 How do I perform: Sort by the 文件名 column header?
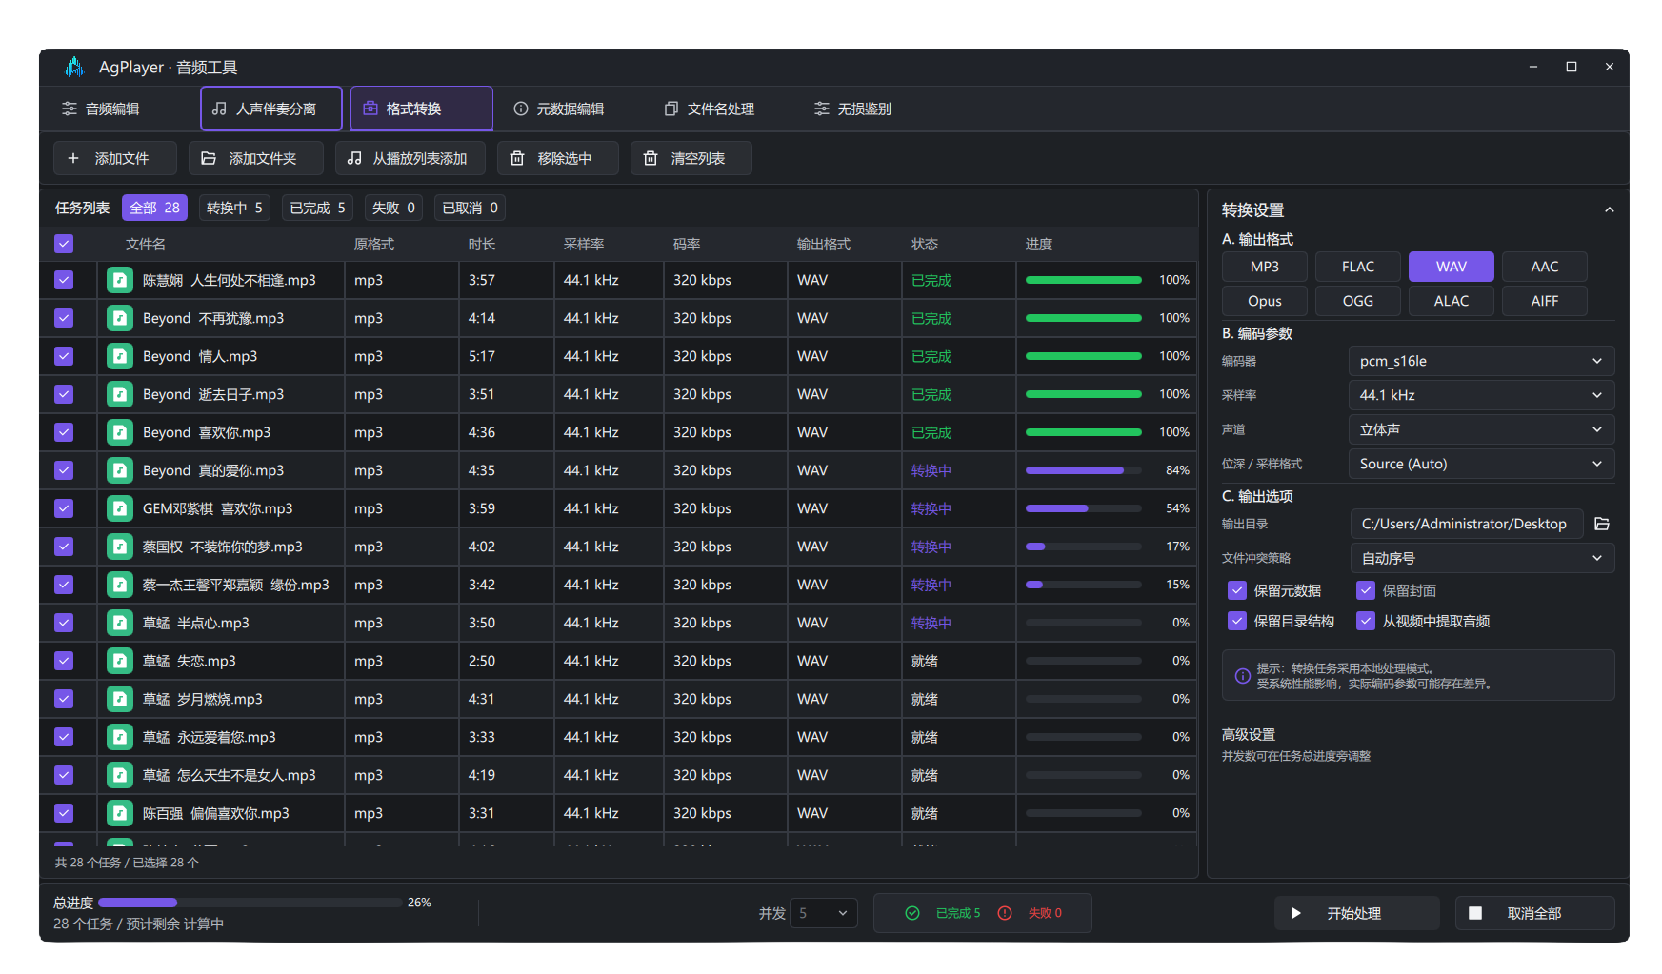click(x=146, y=244)
